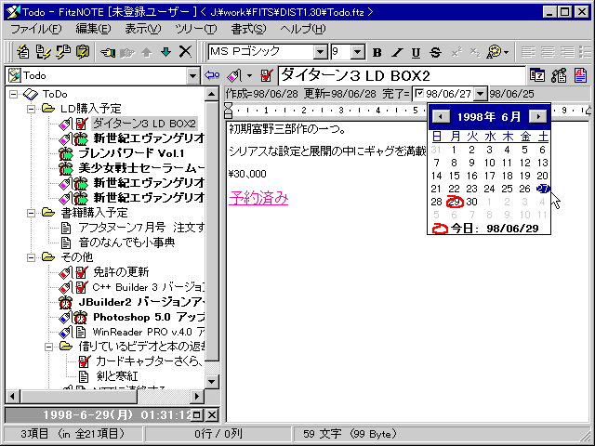595x446 pixels.
Task: Select day 15 in calendar
Action: tap(455, 176)
